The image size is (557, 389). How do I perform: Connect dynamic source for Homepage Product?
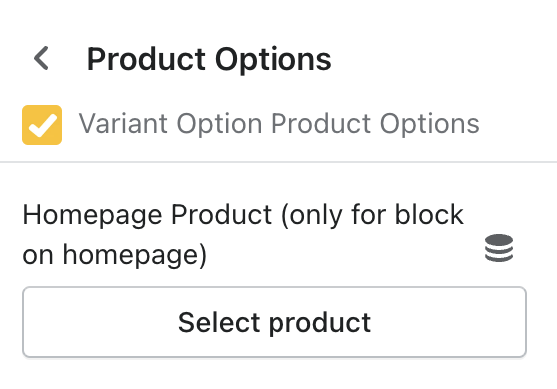pyautogui.click(x=499, y=248)
